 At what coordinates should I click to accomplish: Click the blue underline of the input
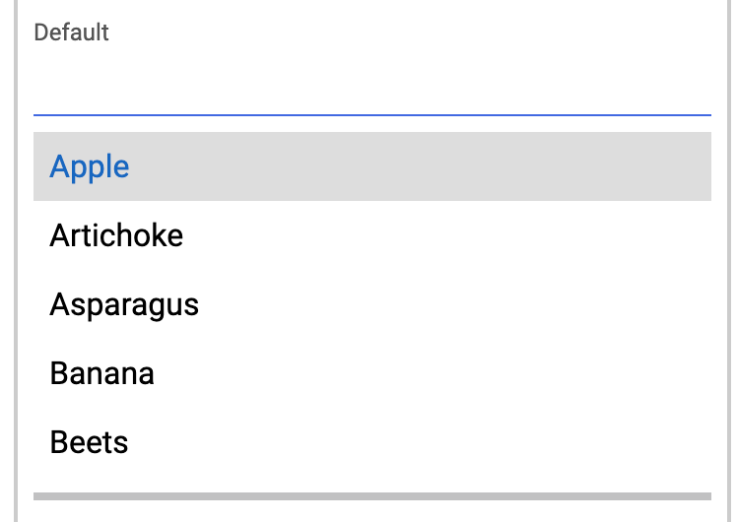(x=371, y=115)
